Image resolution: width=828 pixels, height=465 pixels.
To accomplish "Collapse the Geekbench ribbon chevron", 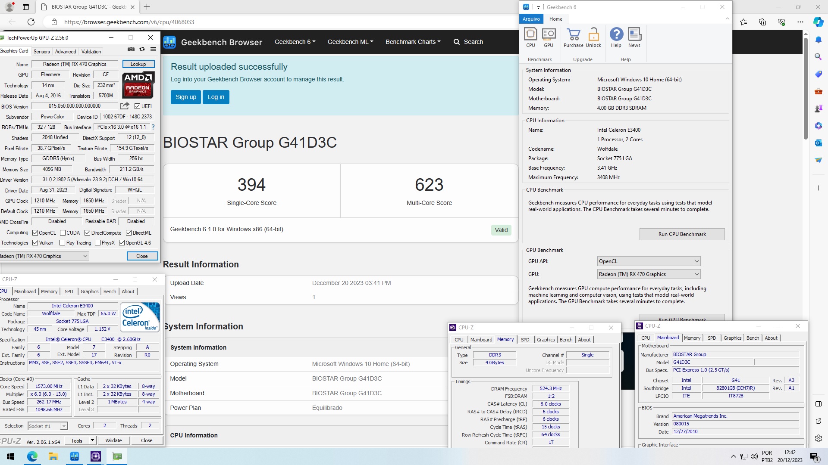I will (x=727, y=19).
